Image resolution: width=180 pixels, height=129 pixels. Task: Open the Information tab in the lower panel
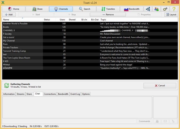tap(9, 94)
